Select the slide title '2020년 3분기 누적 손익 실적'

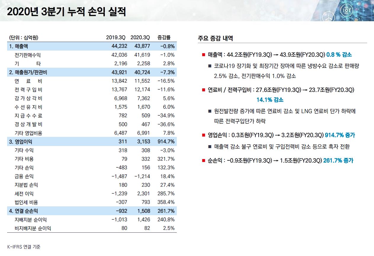(x=66, y=12)
